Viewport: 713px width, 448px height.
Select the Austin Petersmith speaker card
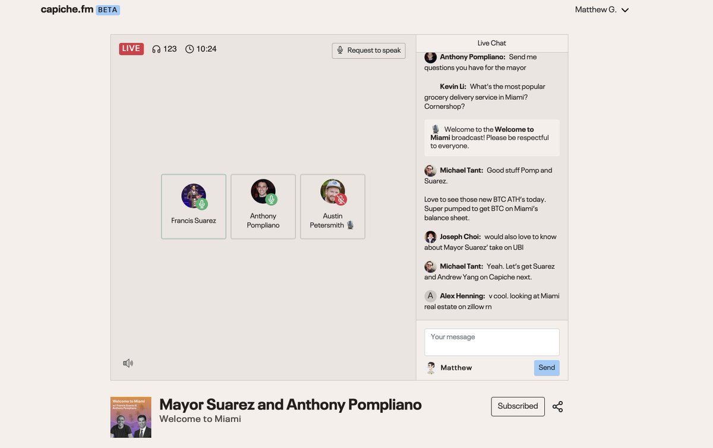(333, 207)
